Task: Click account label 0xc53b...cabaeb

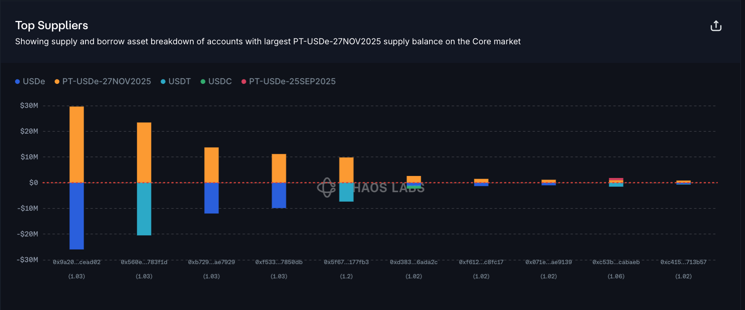Action: point(616,262)
